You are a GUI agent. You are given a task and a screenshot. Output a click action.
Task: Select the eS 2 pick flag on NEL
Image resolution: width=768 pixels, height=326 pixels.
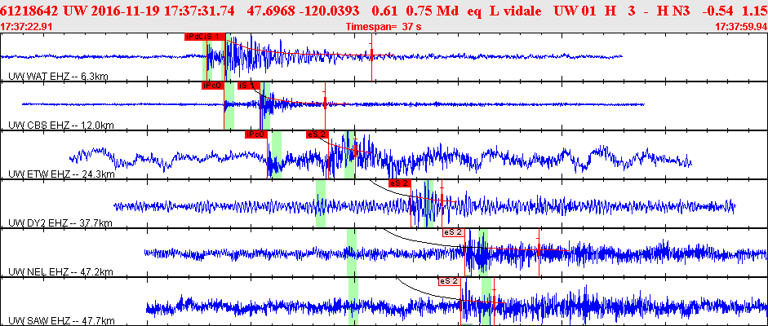point(453,232)
